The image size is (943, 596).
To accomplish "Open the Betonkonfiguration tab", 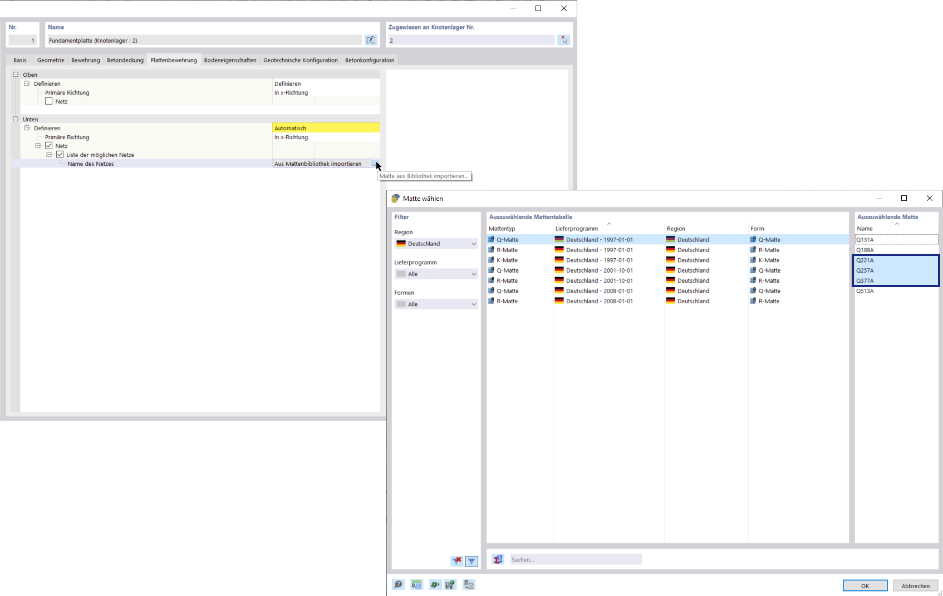I will click(x=370, y=60).
